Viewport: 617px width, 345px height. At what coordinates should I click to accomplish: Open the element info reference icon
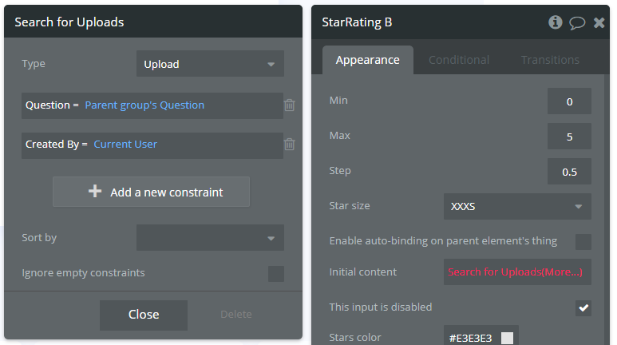(x=556, y=22)
